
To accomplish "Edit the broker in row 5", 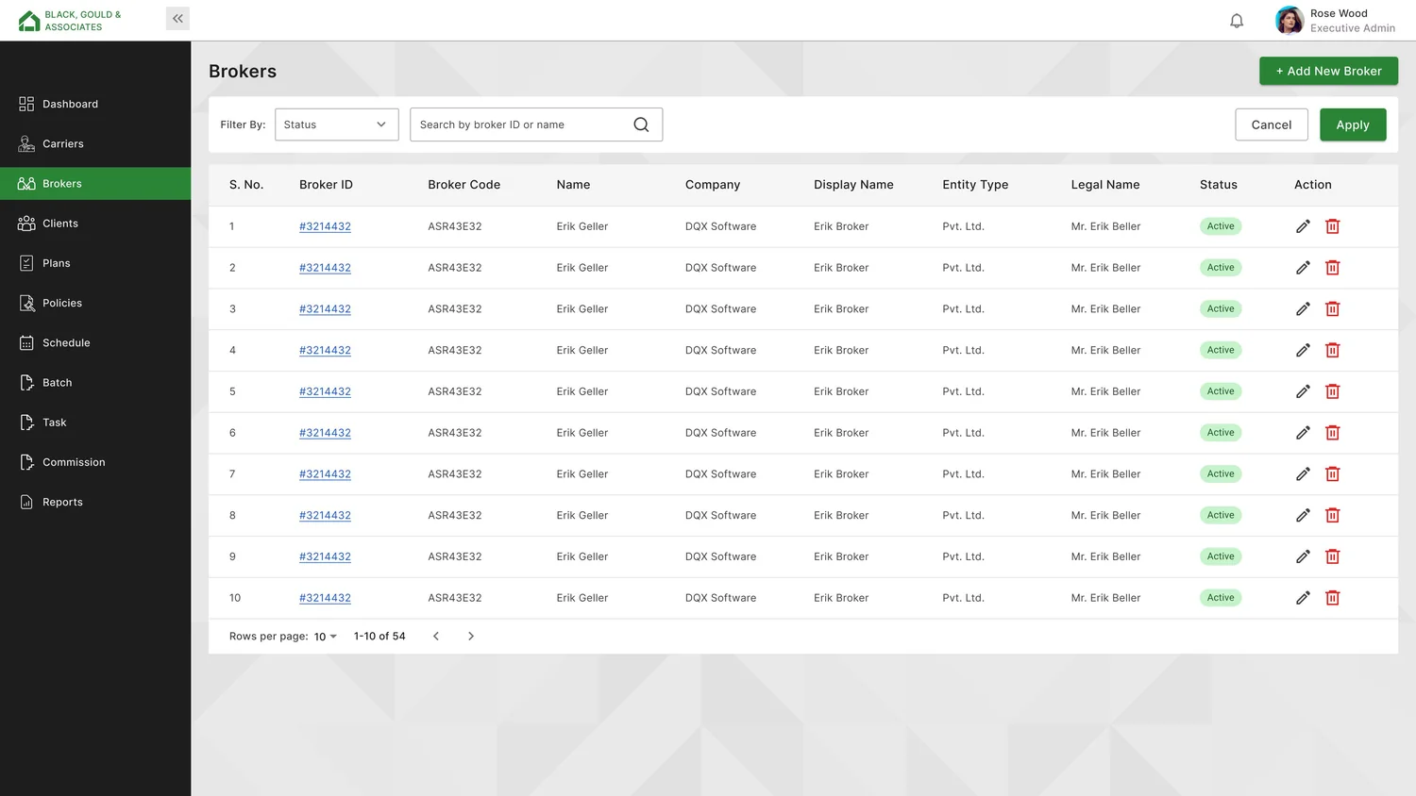I will (x=1303, y=391).
